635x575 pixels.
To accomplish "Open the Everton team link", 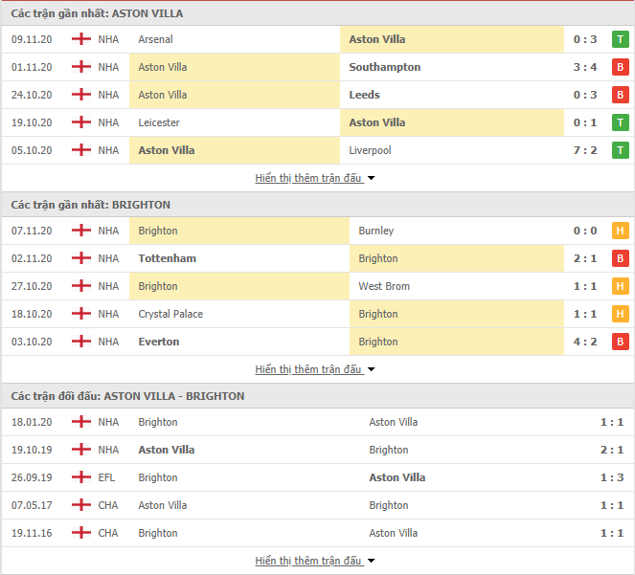I will [x=159, y=342].
